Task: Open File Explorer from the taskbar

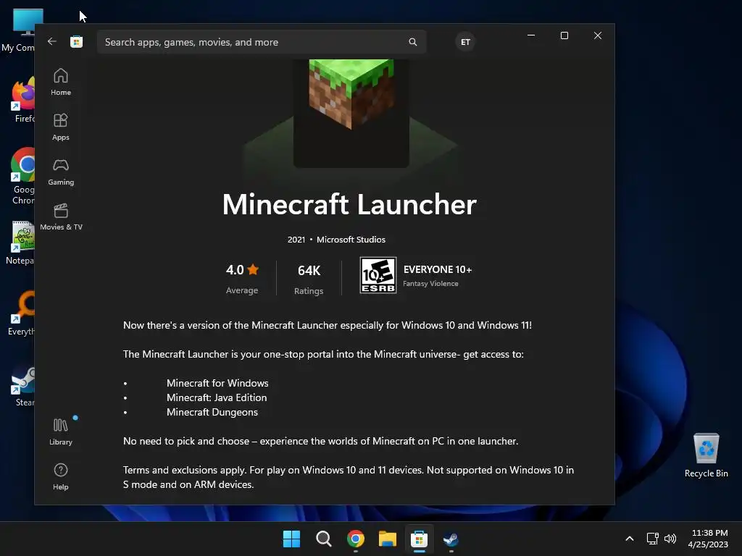Action: [x=387, y=539]
